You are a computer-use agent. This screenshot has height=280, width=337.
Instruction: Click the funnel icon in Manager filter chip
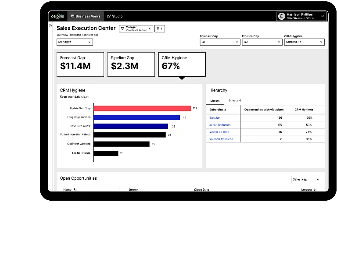click(122, 28)
